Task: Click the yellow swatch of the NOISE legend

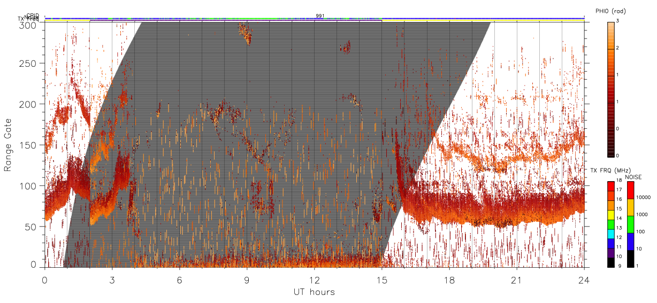Action: pyautogui.click(x=630, y=207)
